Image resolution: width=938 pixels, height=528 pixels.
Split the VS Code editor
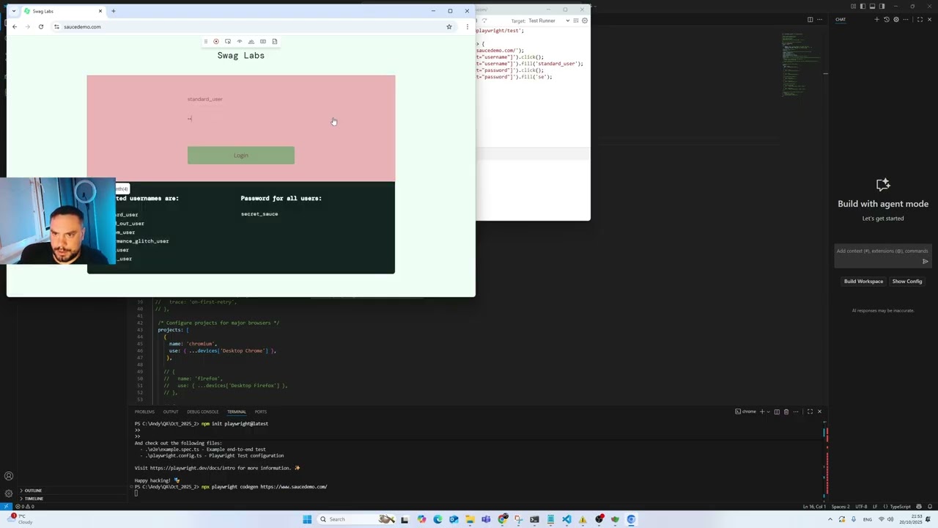tap(810, 20)
